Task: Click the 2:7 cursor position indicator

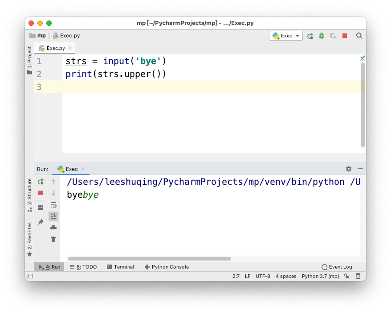Action: click(236, 276)
